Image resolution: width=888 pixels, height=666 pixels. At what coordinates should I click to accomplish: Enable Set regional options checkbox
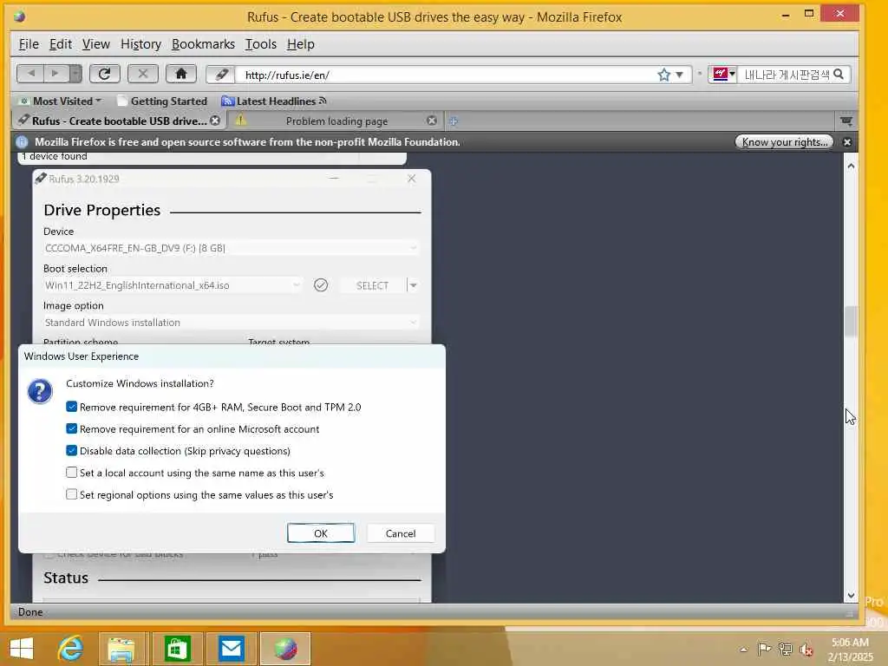tap(71, 494)
